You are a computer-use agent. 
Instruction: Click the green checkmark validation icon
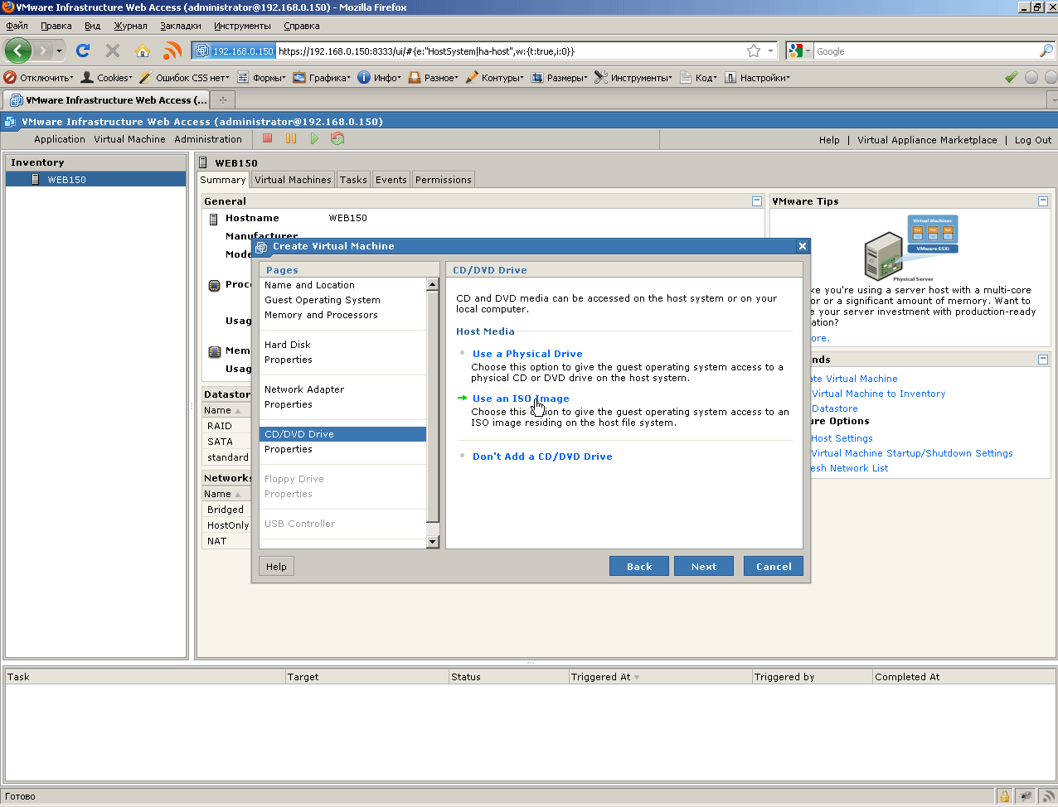1012,77
